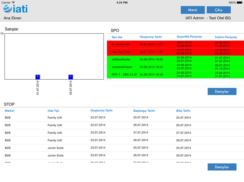The height and width of the screenshot is (182, 244).
Task: Click the STOP section heading
Action: pyautogui.click(x=9, y=104)
